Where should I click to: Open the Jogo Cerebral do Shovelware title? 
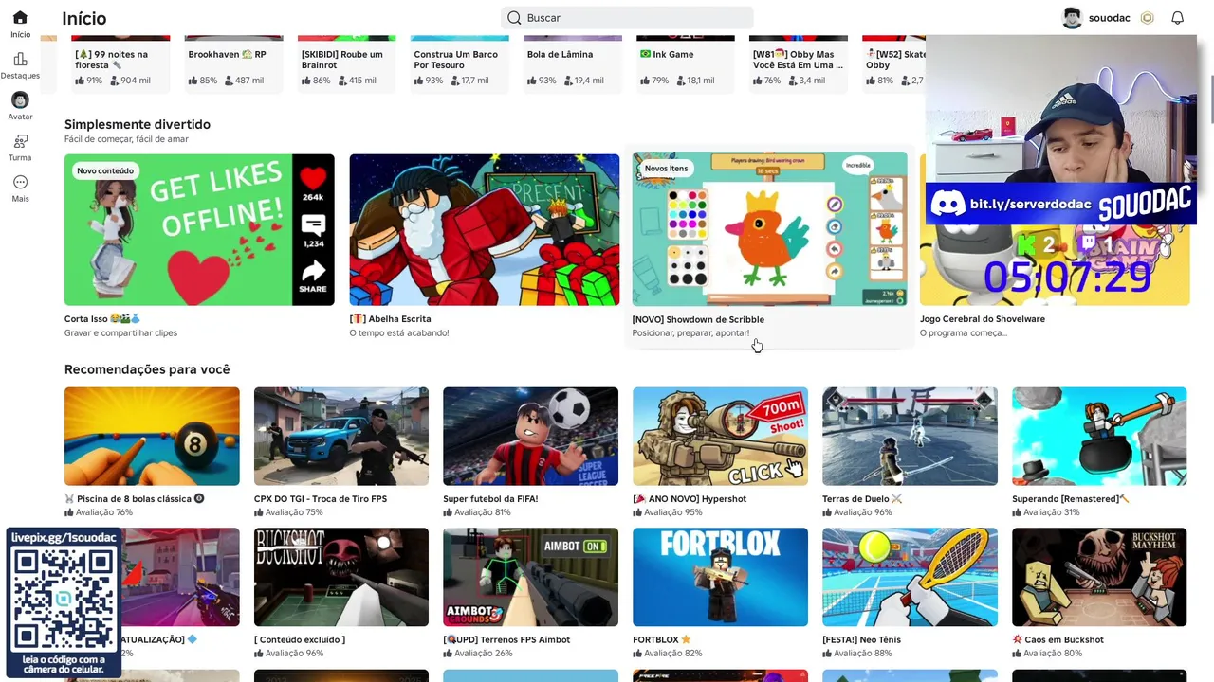click(x=982, y=319)
